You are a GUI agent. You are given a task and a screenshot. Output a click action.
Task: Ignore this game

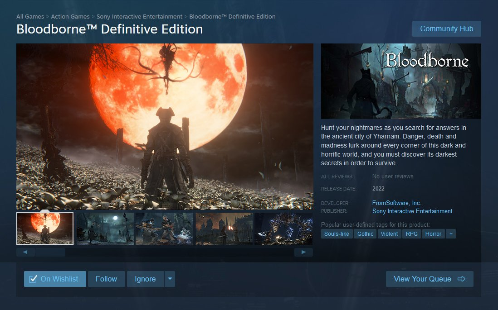tap(145, 279)
